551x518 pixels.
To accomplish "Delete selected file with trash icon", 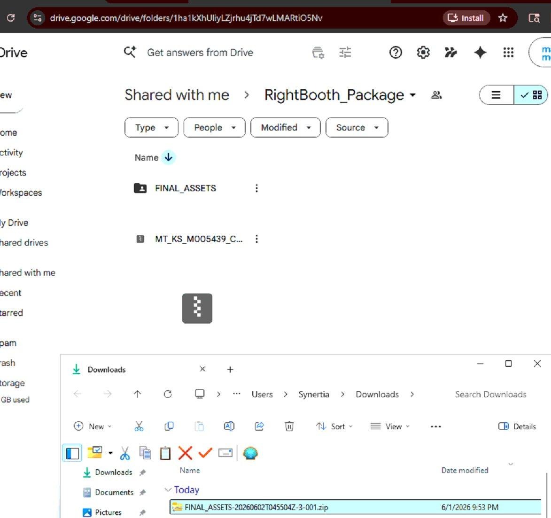I will point(289,426).
